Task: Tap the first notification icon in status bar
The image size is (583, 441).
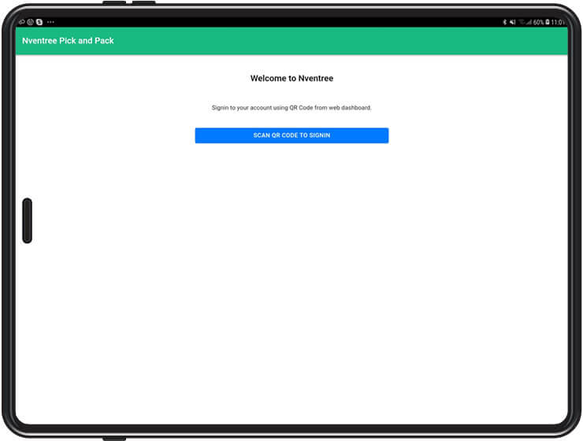Action: point(21,22)
